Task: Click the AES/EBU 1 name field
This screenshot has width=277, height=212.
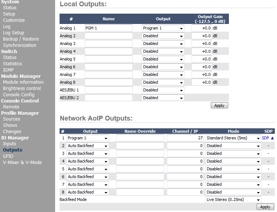Action: click(x=108, y=90)
